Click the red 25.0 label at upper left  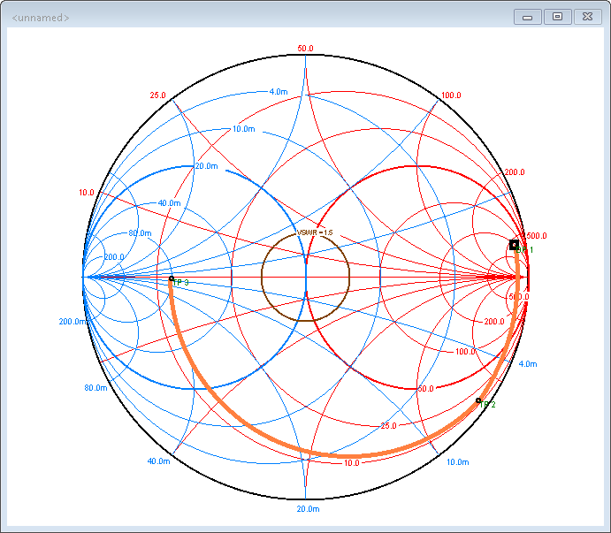point(158,95)
